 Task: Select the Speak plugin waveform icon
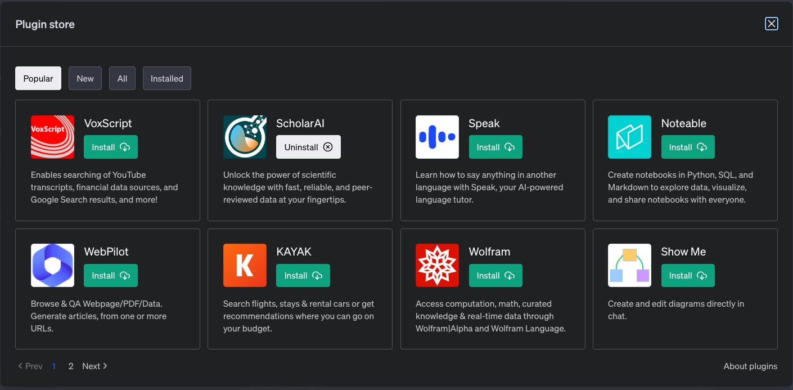click(437, 137)
